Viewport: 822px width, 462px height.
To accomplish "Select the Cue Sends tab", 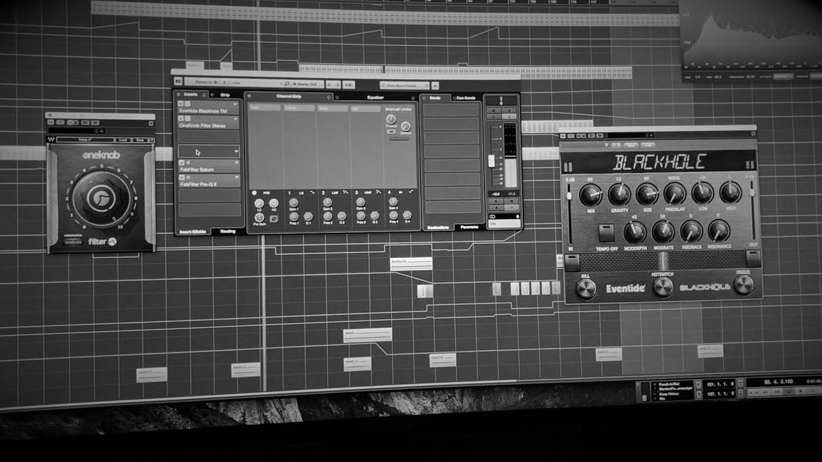I will pos(466,98).
